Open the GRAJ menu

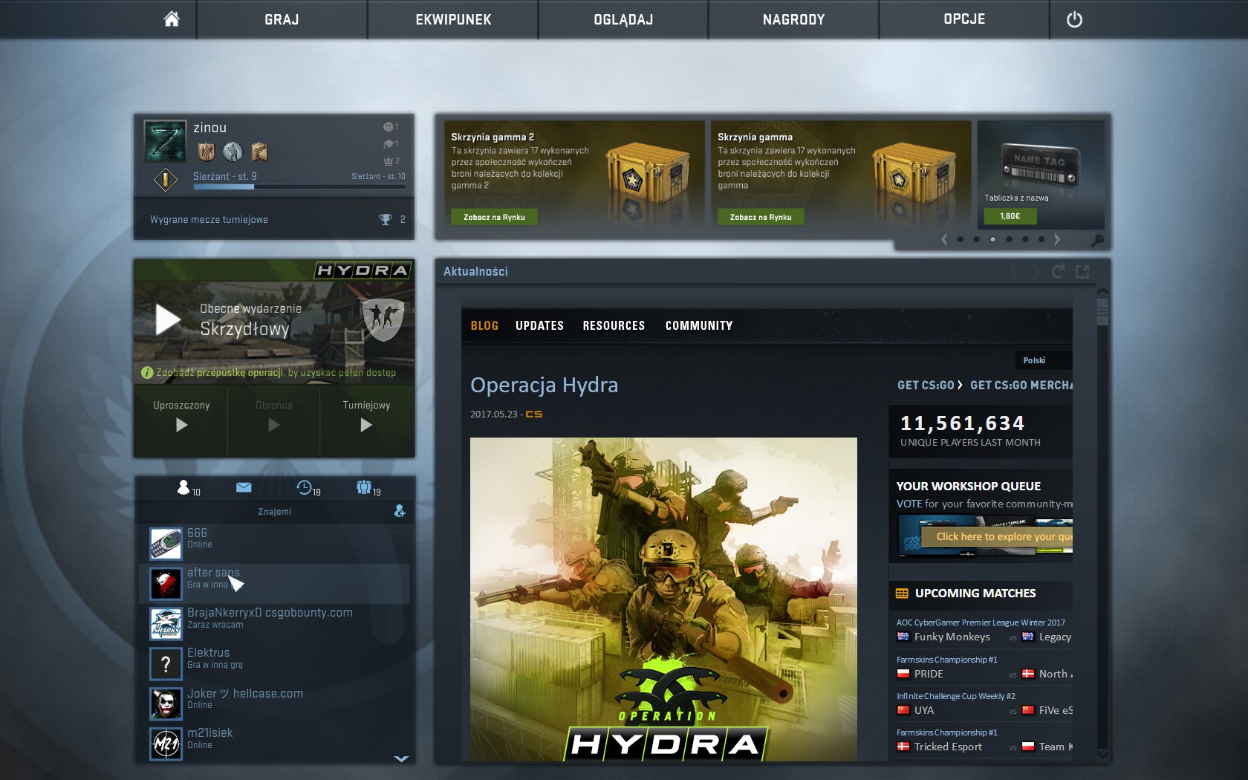(282, 19)
